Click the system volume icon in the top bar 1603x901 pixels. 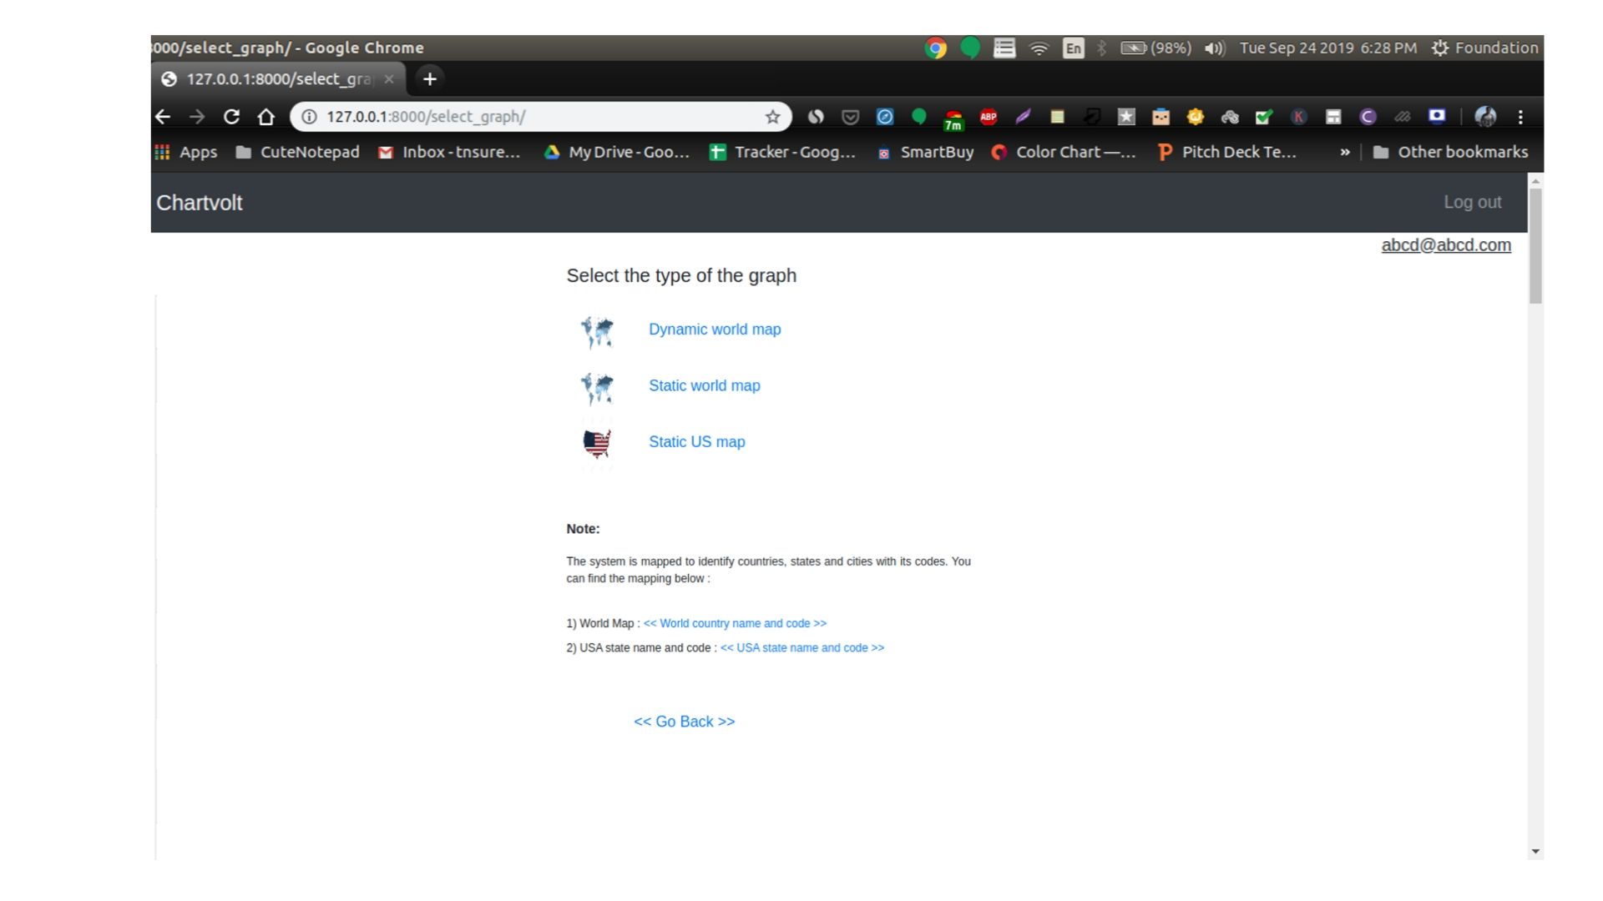pos(1214,48)
